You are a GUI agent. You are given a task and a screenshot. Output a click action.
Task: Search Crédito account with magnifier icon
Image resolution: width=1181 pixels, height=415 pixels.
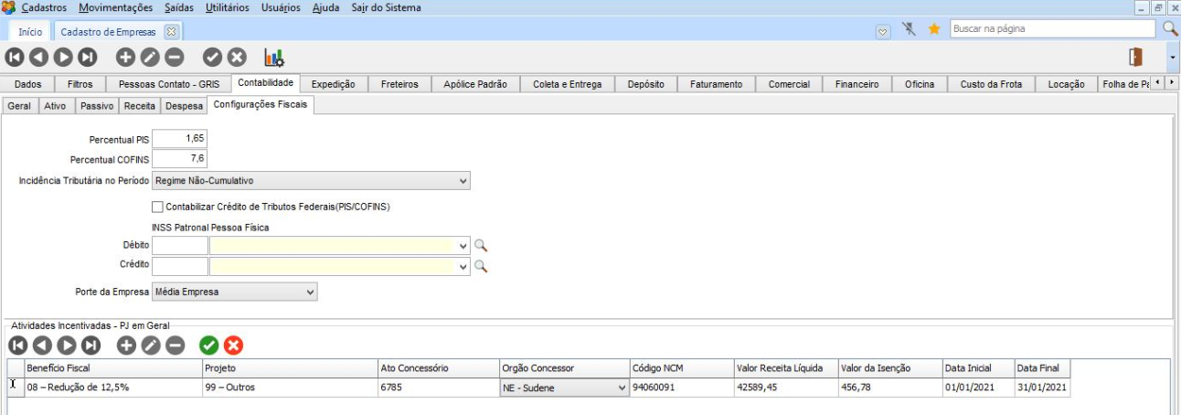point(481,266)
